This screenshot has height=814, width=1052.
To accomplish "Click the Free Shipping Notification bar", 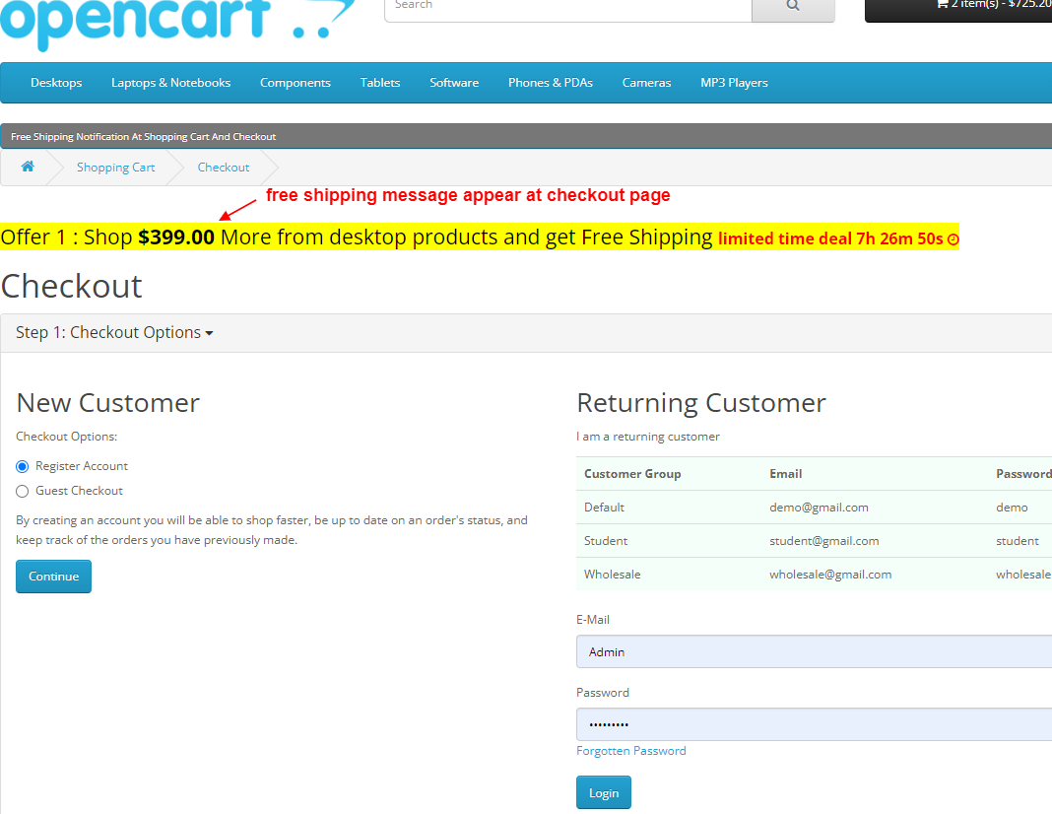I will tap(142, 136).
